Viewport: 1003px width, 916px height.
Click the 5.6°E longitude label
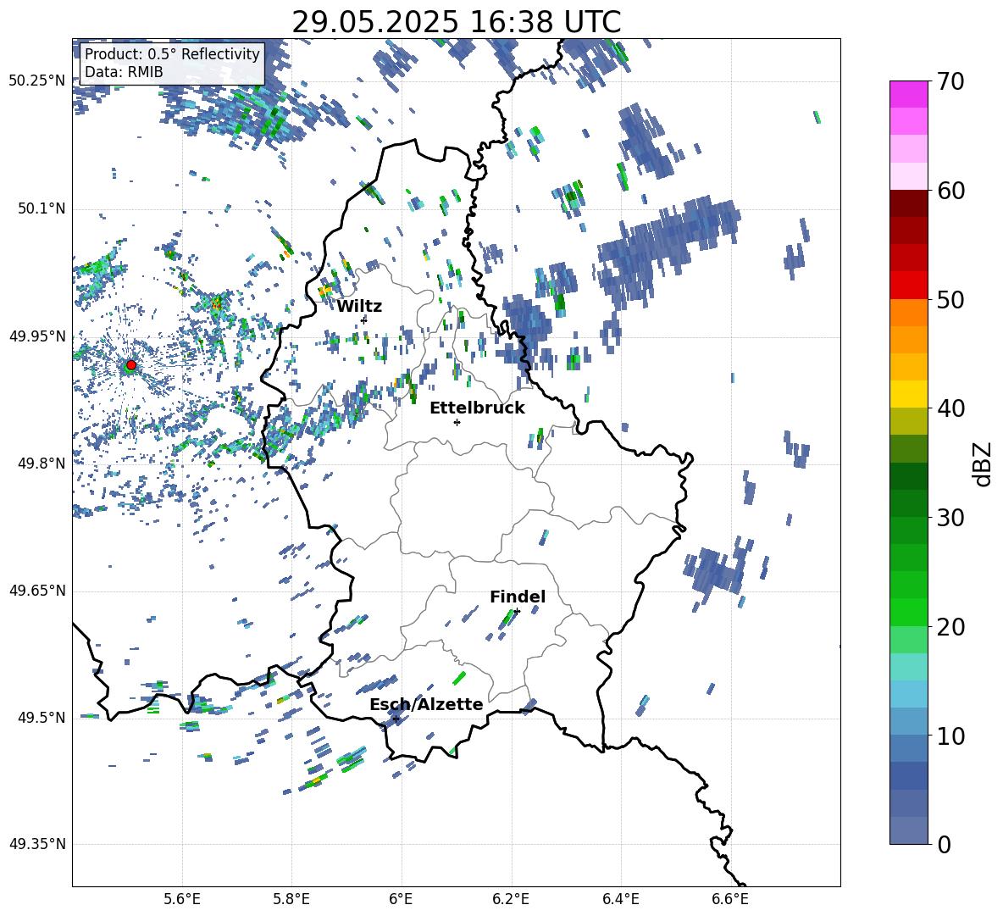tap(182, 899)
